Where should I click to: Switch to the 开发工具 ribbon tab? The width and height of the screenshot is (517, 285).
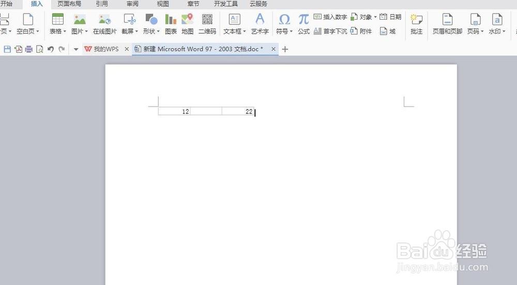tap(226, 4)
